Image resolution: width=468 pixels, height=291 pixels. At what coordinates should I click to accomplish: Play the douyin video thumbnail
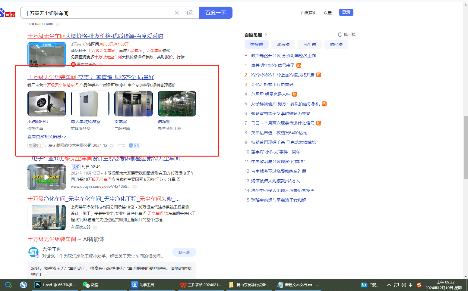click(x=47, y=177)
